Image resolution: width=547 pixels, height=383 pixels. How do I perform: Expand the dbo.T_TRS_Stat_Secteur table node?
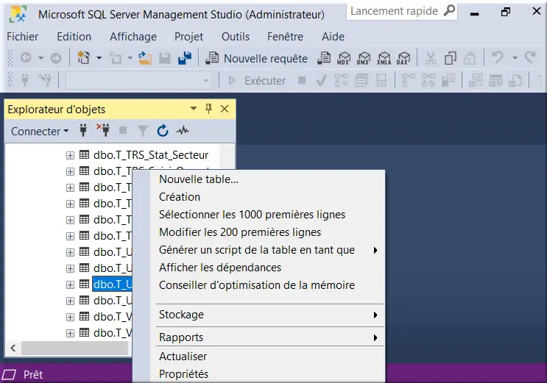click(x=70, y=155)
